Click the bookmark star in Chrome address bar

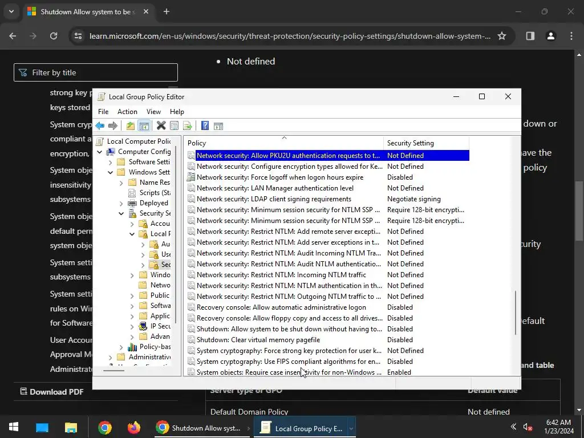502,36
